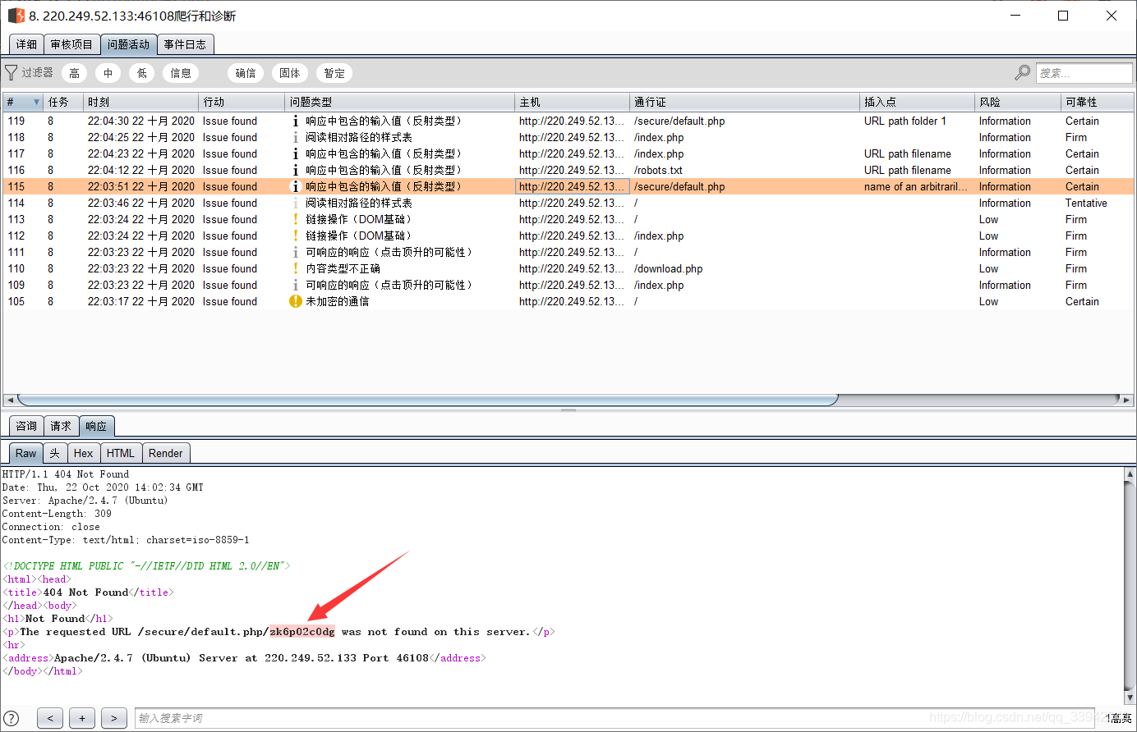The height and width of the screenshot is (732, 1137).
Task: Select row 114 with Tentative confidence
Action: tap(568, 203)
